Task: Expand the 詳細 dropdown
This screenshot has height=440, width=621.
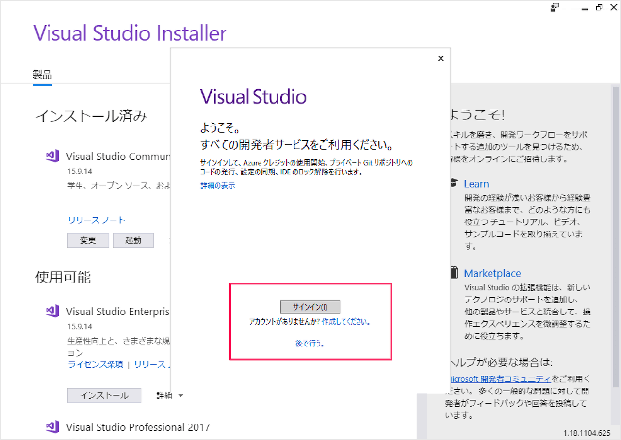Action: click(x=170, y=395)
